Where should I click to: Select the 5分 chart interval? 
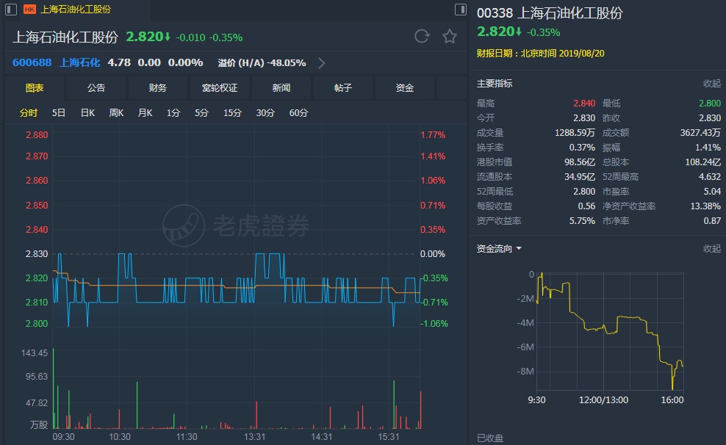click(x=201, y=113)
